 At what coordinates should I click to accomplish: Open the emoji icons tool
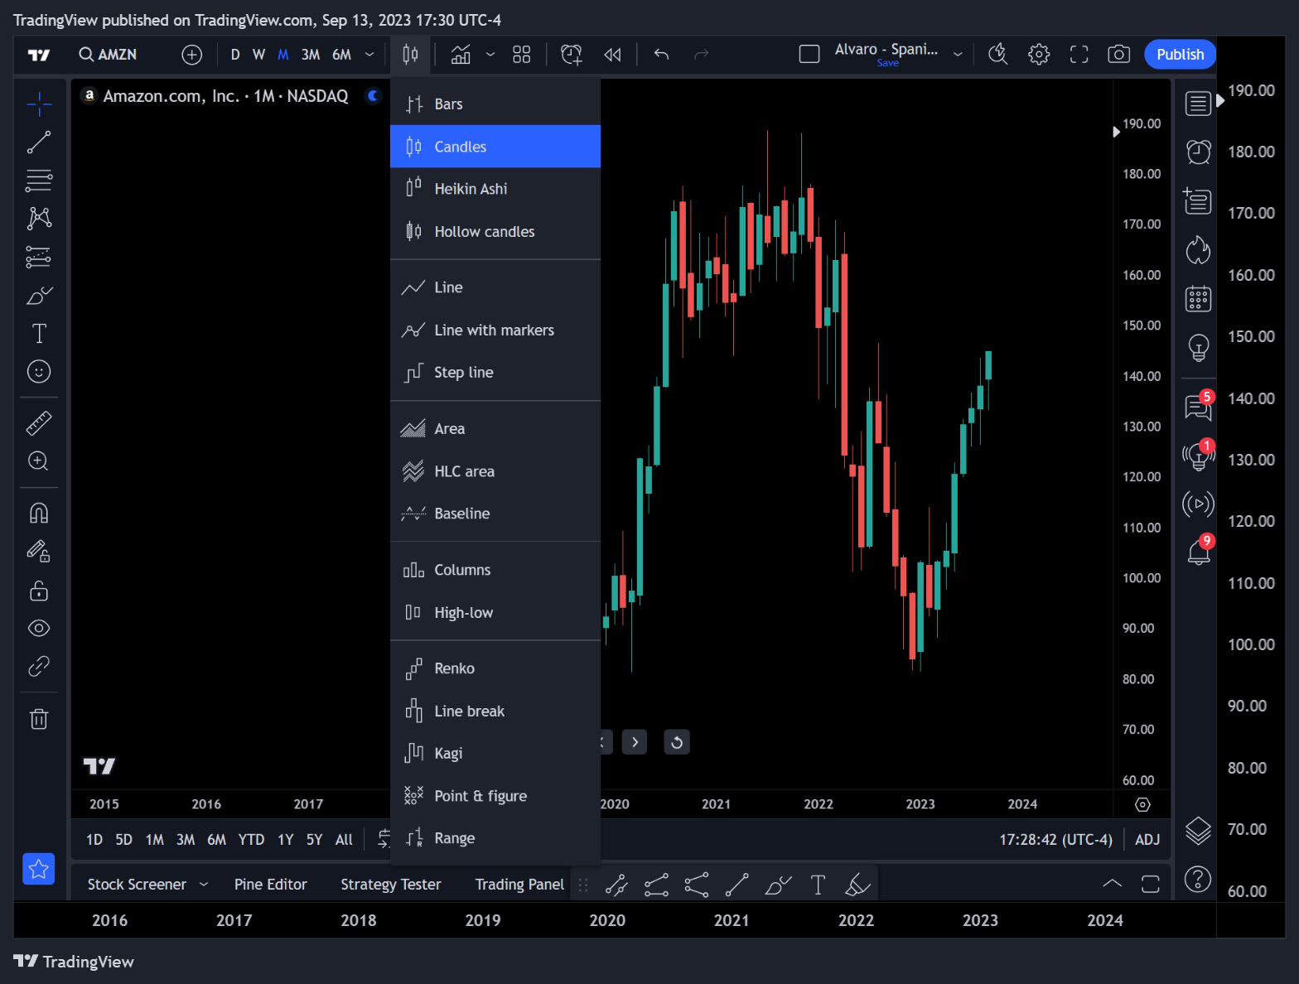39,372
